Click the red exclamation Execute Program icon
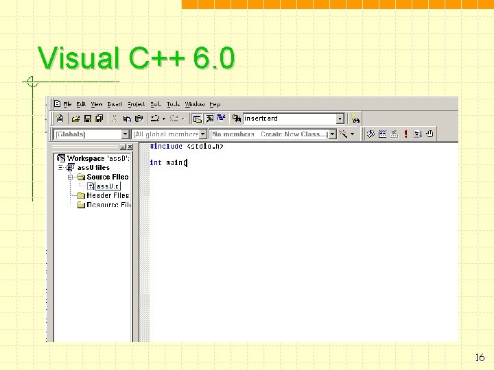The width and height of the screenshot is (494, 370). (x=405, y=134)
